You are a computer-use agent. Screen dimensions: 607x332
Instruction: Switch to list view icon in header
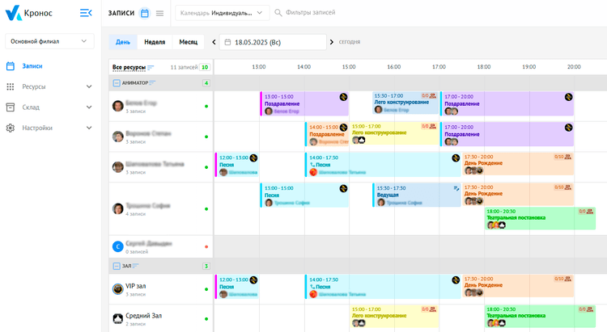click(x=159, y=13)
